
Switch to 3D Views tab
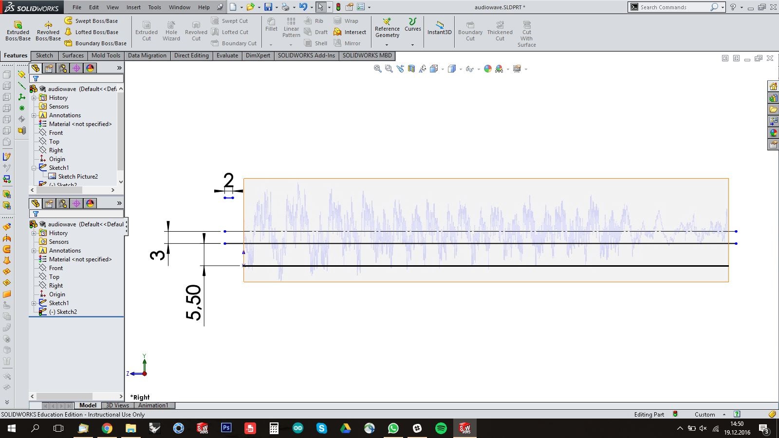[117, 405]
